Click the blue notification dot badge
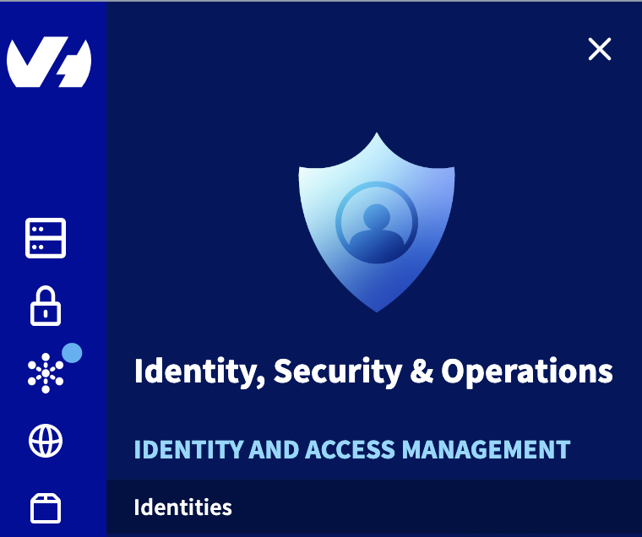This screenshot has width=642, height=537. coord(73,353)
